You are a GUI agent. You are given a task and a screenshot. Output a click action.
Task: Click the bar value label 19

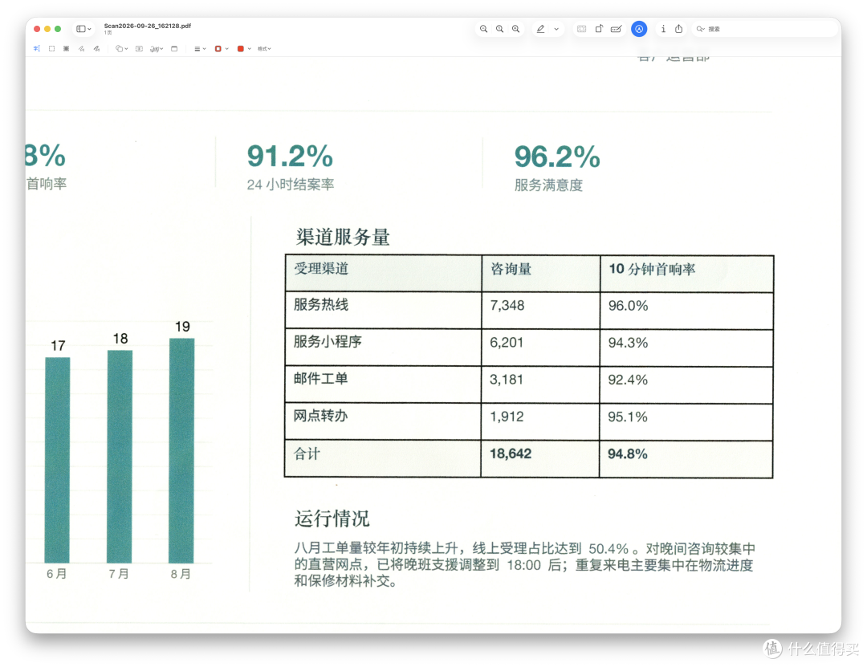tap(182, 327)
